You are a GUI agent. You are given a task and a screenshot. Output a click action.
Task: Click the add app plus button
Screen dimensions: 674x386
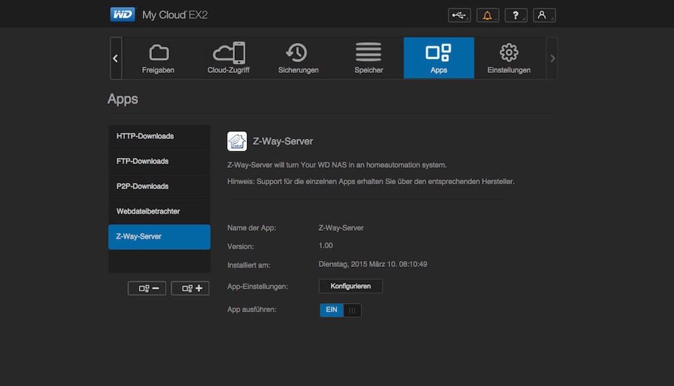(x=190, y=288)
